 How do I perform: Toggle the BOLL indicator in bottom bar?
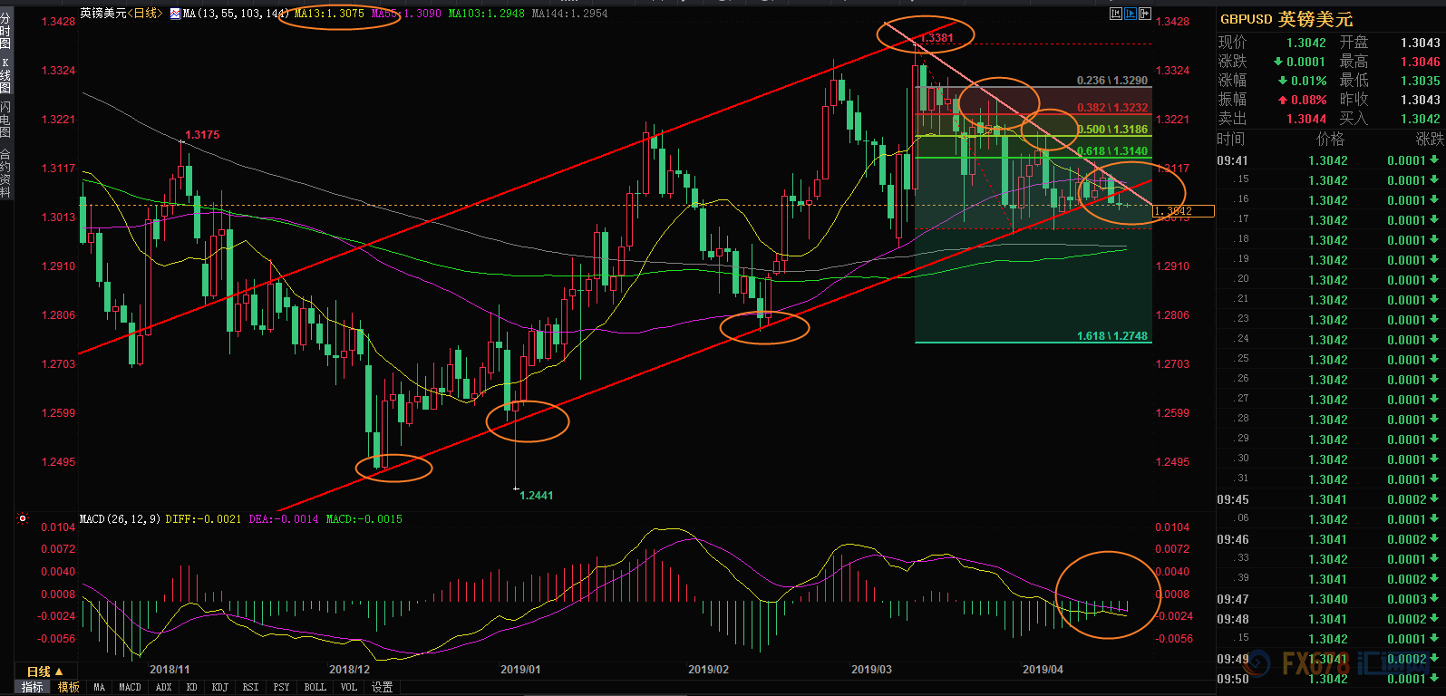(x=315, y=688)
